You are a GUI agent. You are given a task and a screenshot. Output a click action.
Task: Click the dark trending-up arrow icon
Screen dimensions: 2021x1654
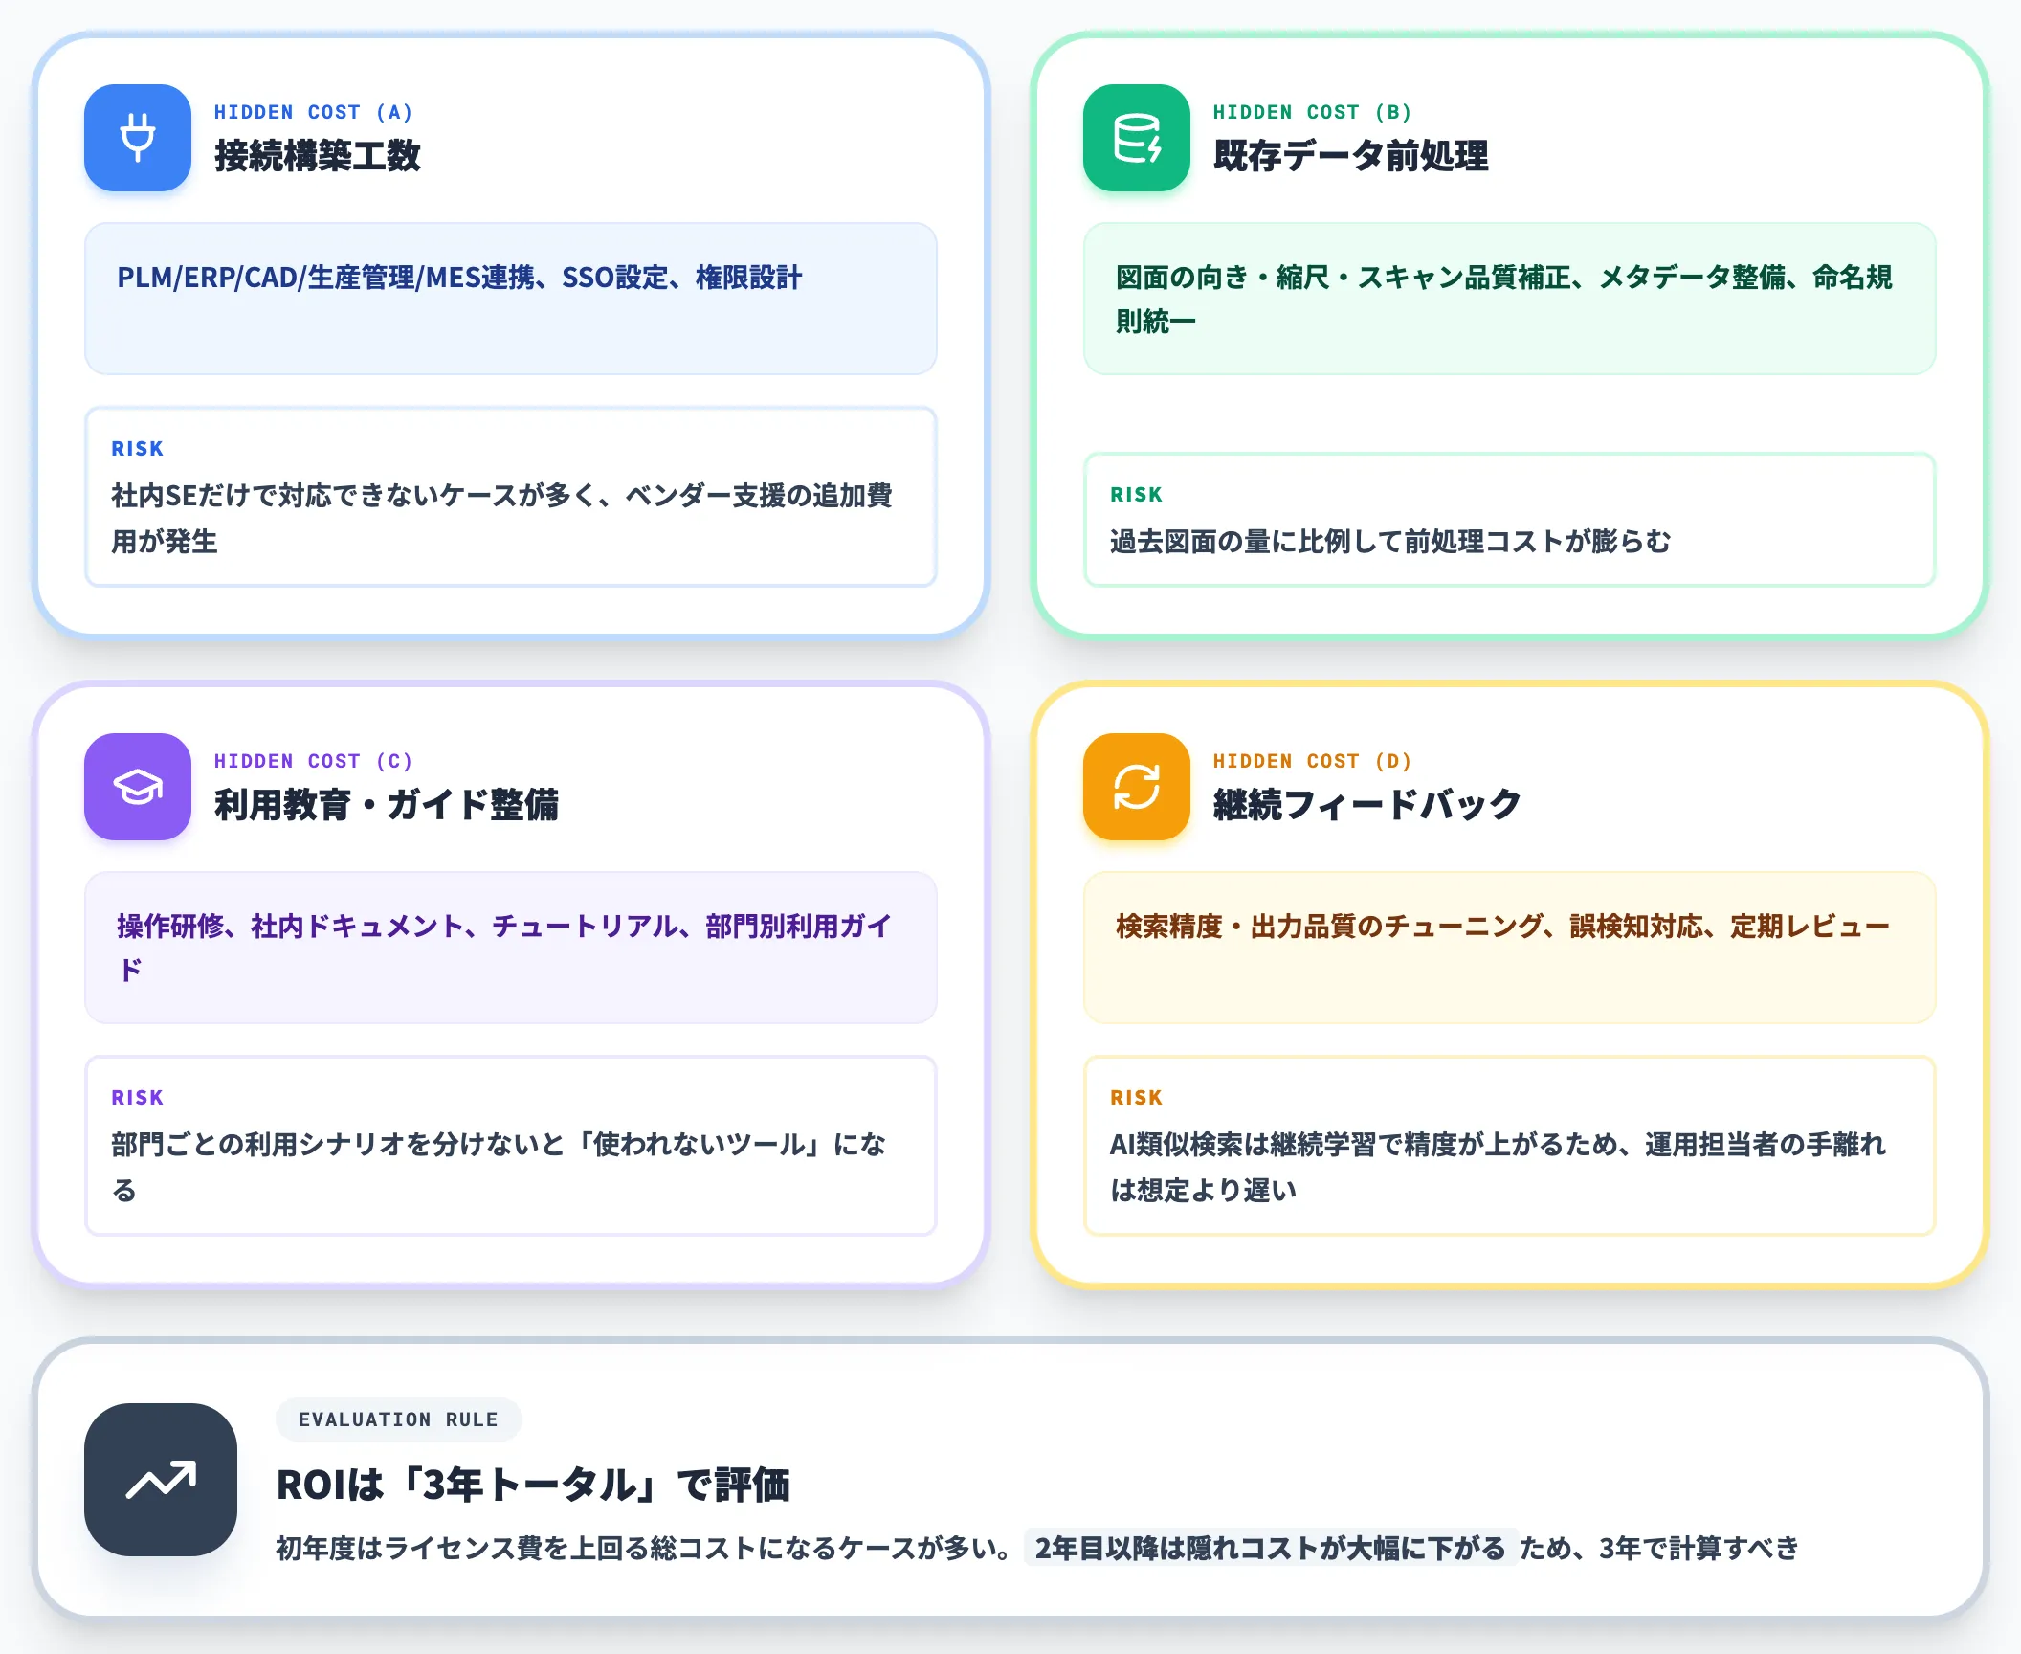click(x=161, y=1480)
